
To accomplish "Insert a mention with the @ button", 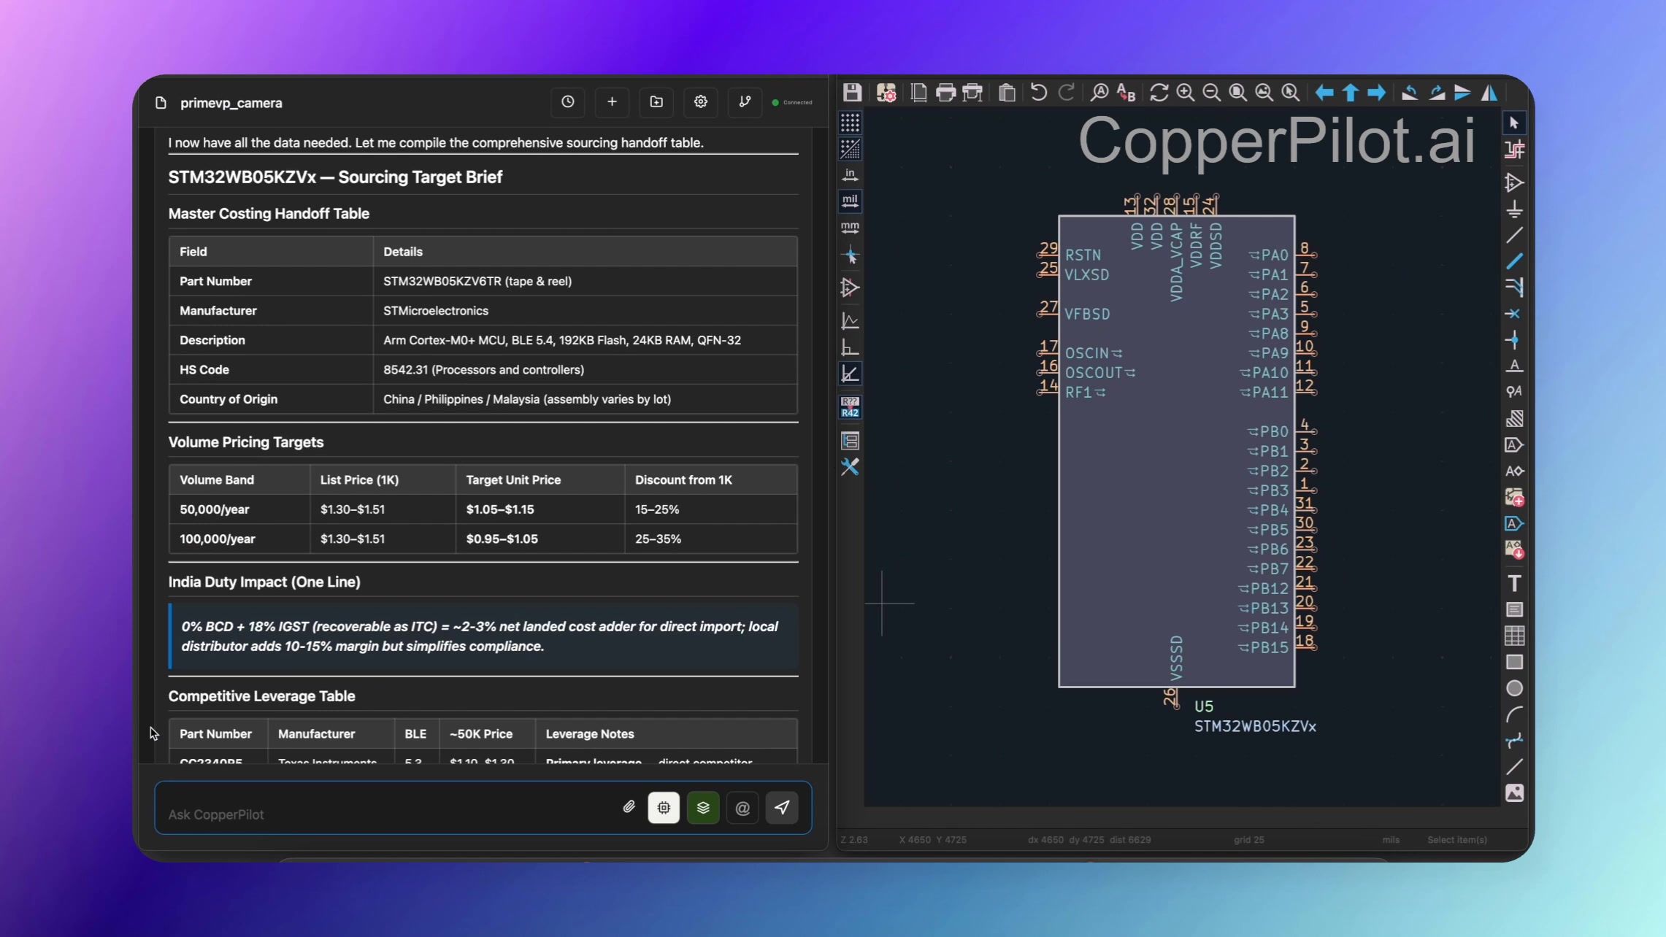I will tap(742, 808).
